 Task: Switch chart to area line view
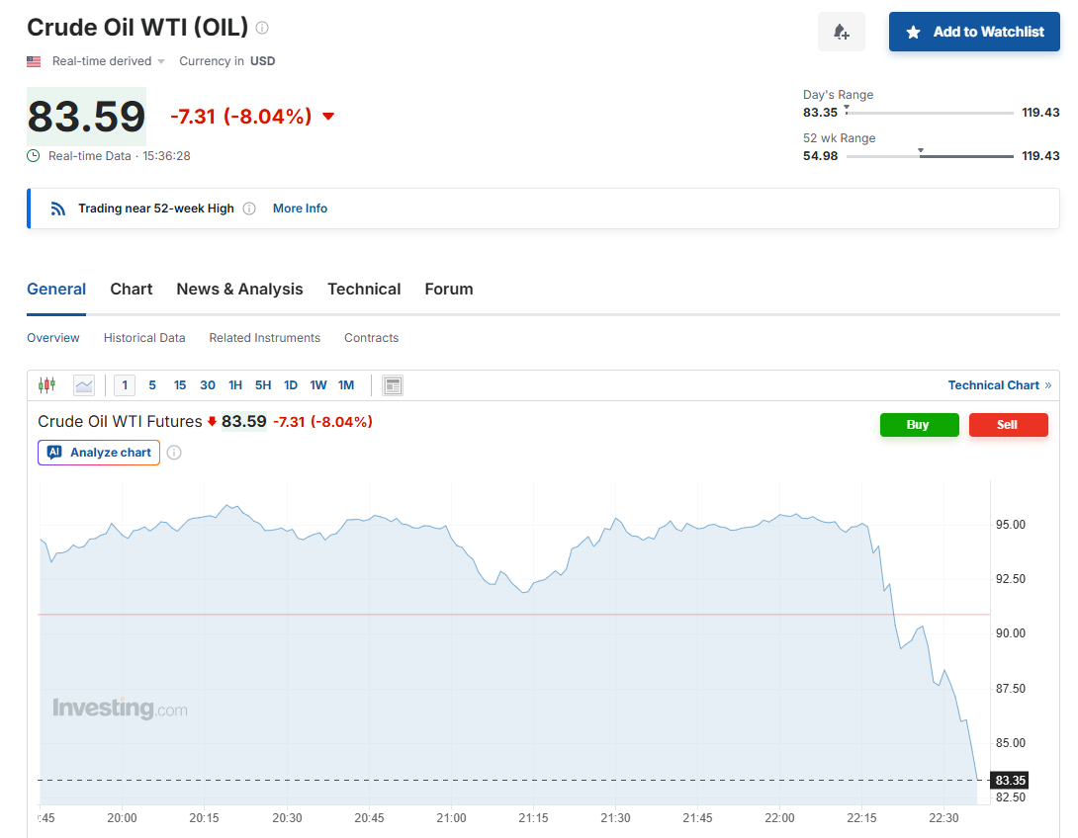84,385
